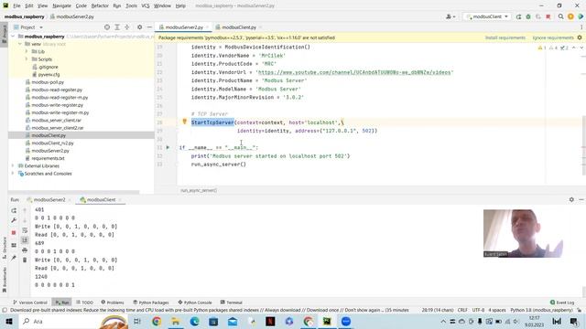Open the user account dropdown
The image size is (586, 329).
(x=450, y=16)
